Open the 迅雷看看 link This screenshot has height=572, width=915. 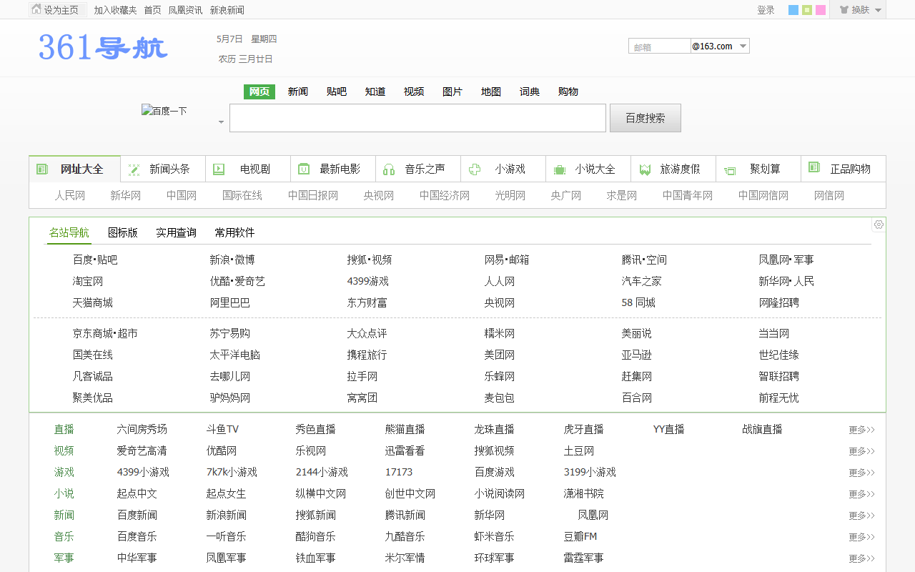[x=405, y=450]
